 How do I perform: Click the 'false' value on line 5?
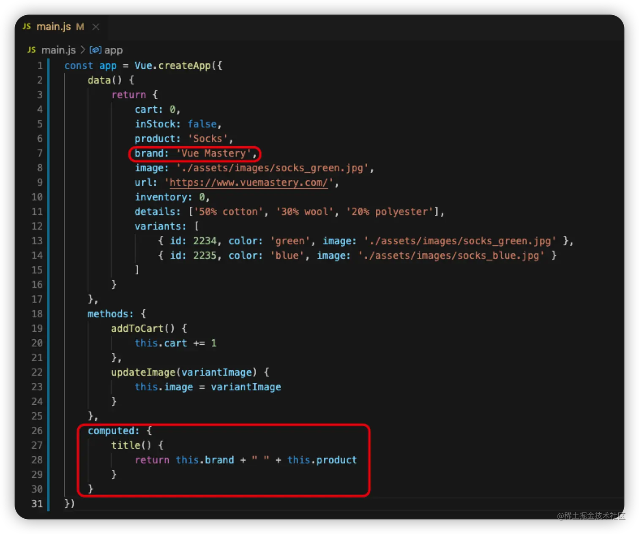coord(202,124)
